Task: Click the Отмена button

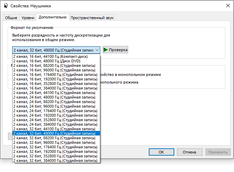Action: click(189, 152)
